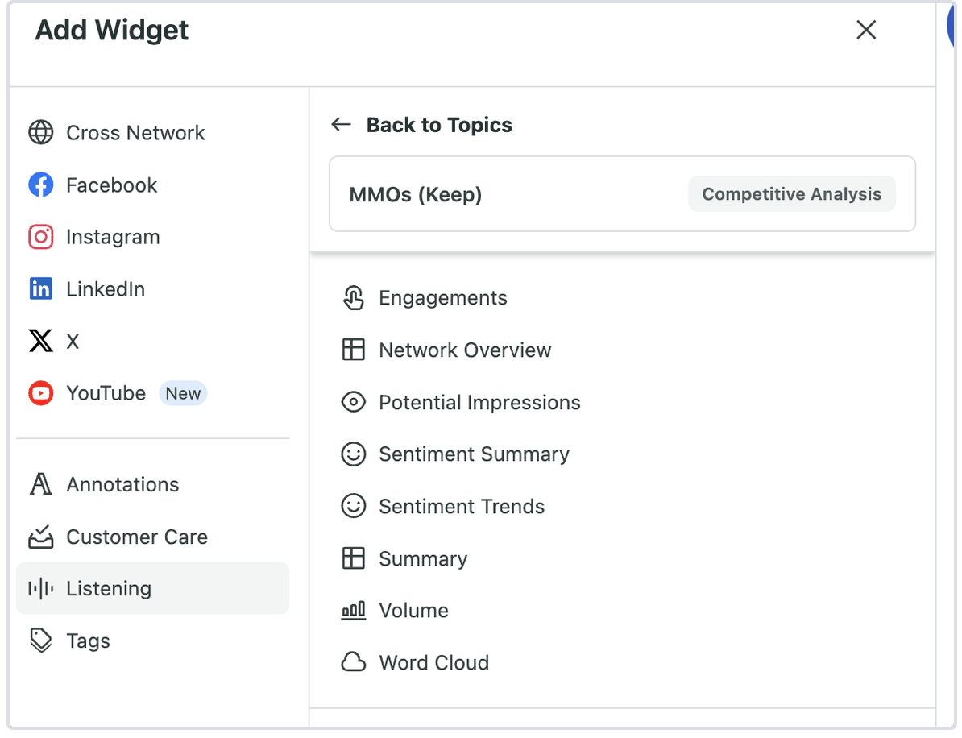The image size is (962, 738).
Task: Click the Instagram logo icon
Action: click(41, 237)
